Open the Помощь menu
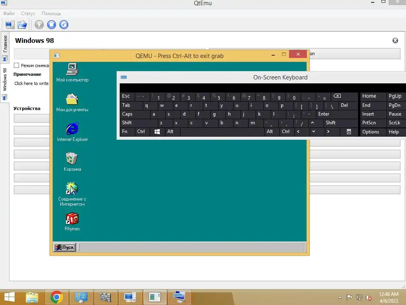The image size is (406, 305). pos(51,13)
